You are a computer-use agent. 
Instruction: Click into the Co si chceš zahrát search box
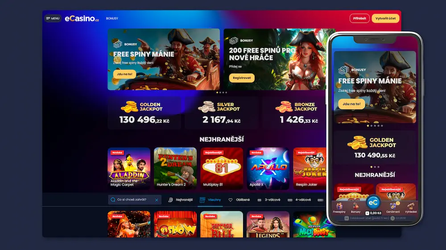coord(135,200)
